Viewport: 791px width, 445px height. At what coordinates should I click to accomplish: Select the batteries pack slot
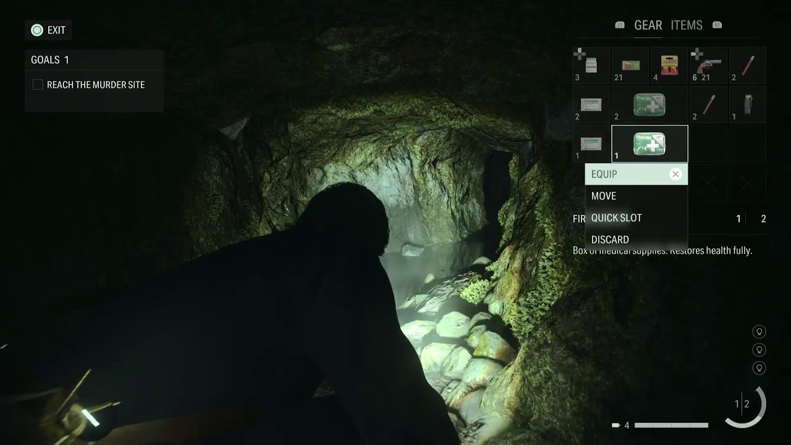click(x=669, y=66)
